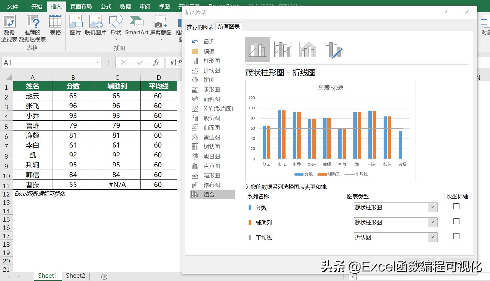
Task: Choose Sunburst (旭日图) category
Action: (x=213, y=156)
